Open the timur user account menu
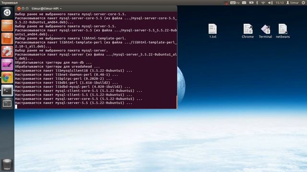The height and width of the screenshot is (172, 307). coord(292,3)
